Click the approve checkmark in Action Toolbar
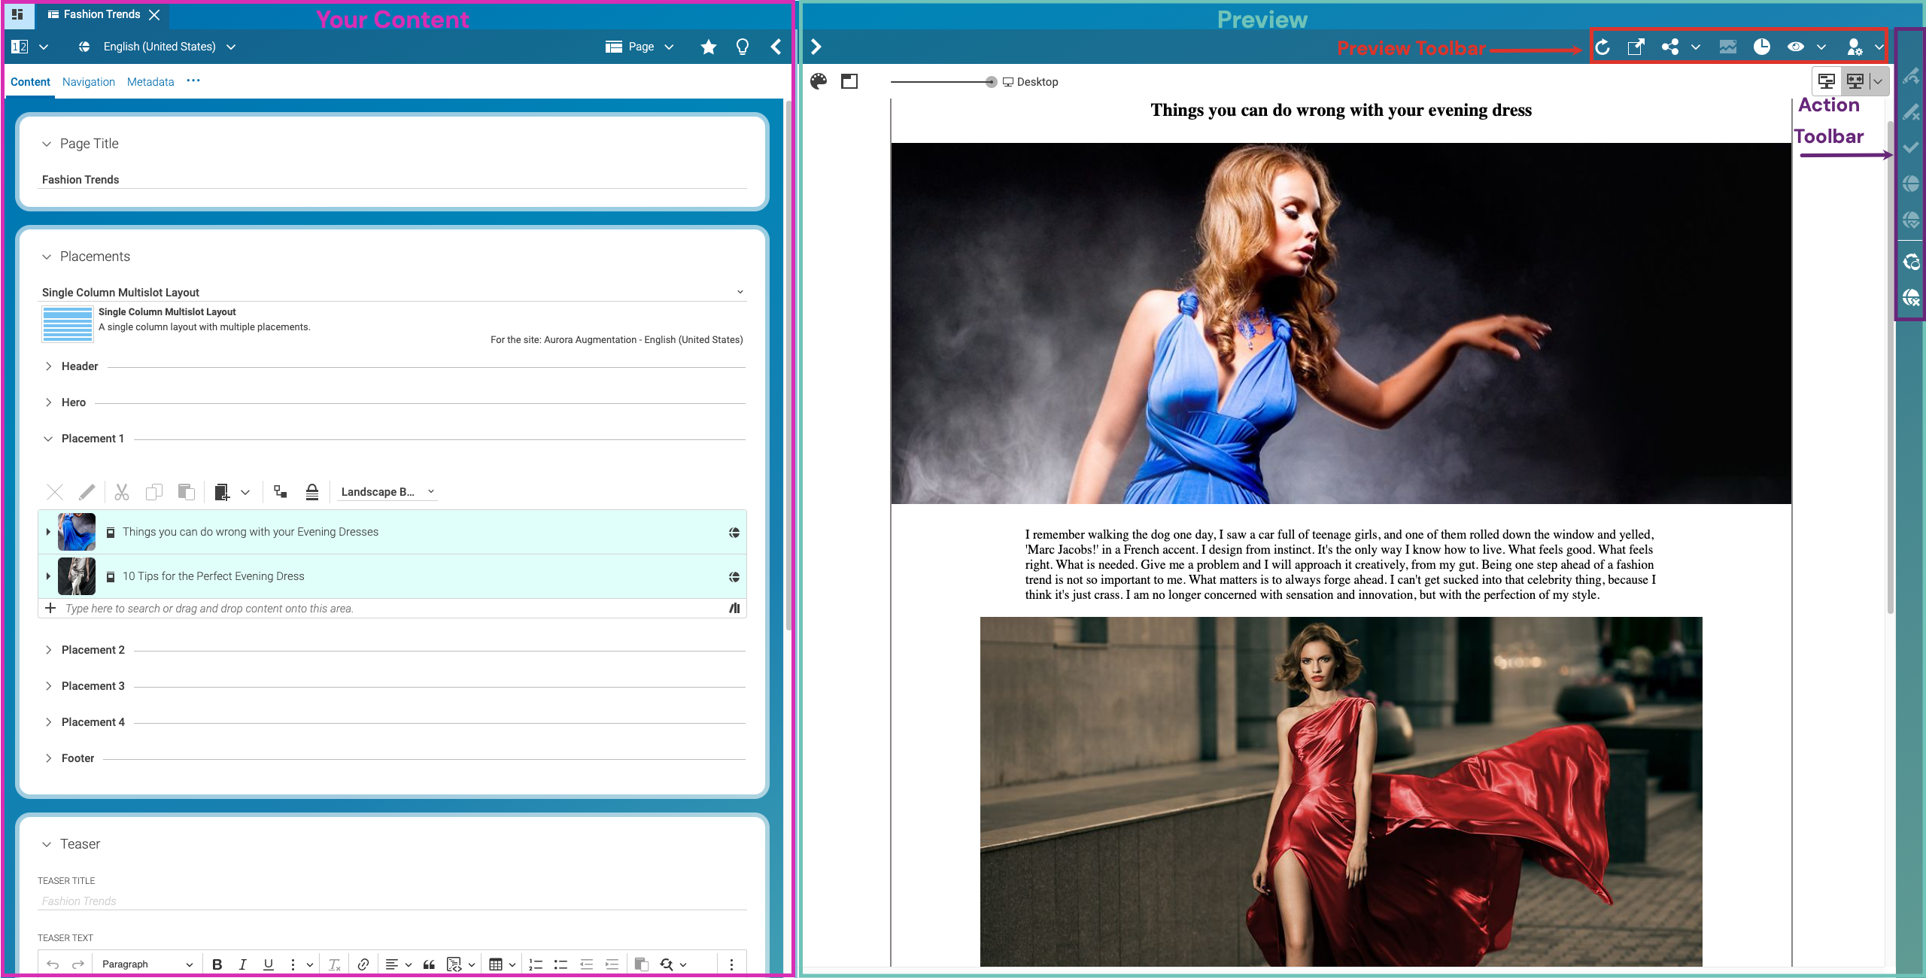The width and height of the screenshot is (1926, 978). [x=1910, y=147]
